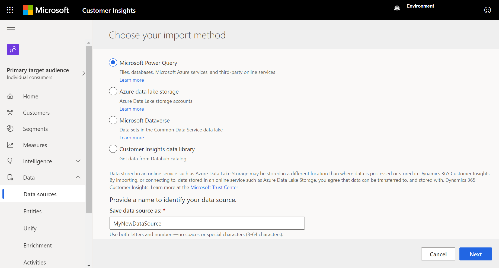Click the sidebar vertical scrollbar thumb
This screenshot has height=268, width=499.
89,130
